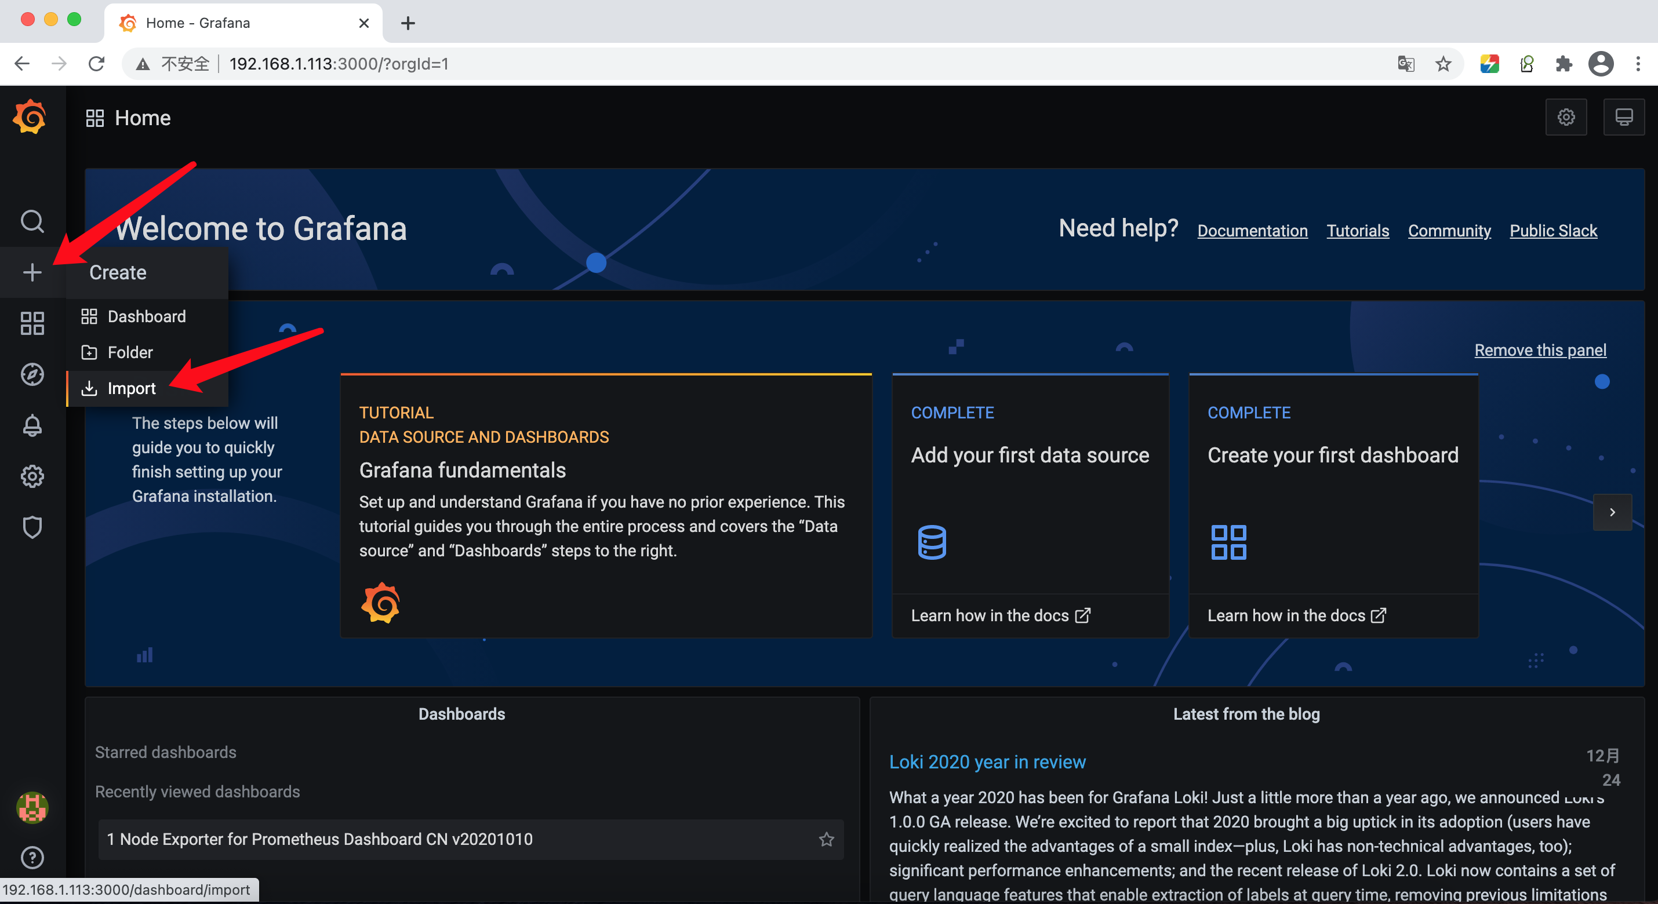Screen dimensions: 1658x904
Task: Open the Tutorials link
Action: click(1358, 230)
